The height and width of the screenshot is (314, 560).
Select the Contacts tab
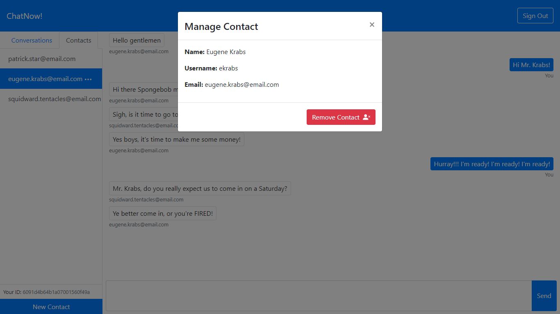[79, 40]
